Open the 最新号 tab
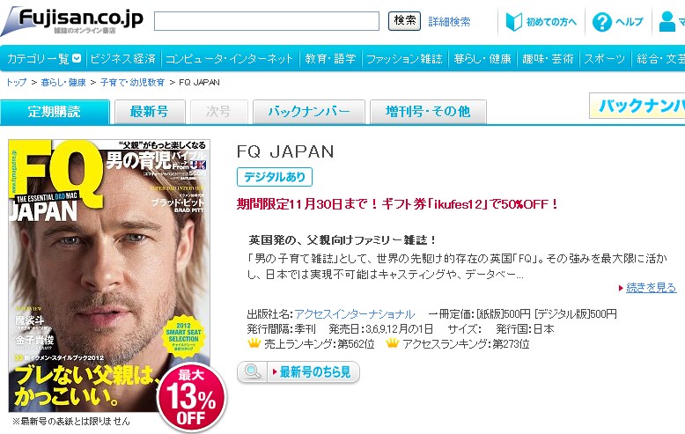Viewport: 685px width, 434px height. tap(150, 112)
